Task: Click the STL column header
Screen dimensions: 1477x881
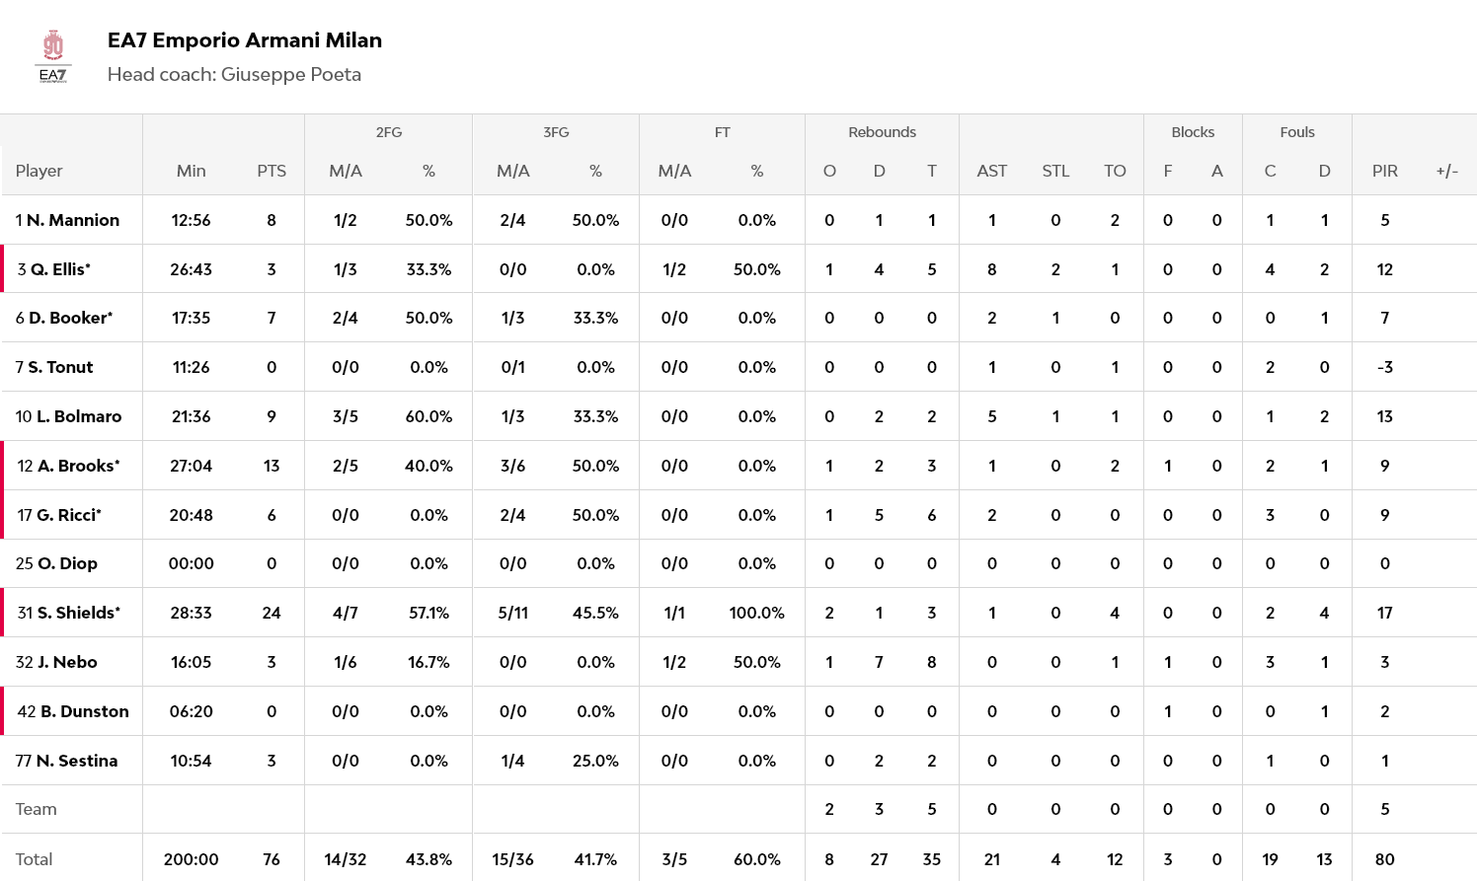Action: (x=1055, y=171)
